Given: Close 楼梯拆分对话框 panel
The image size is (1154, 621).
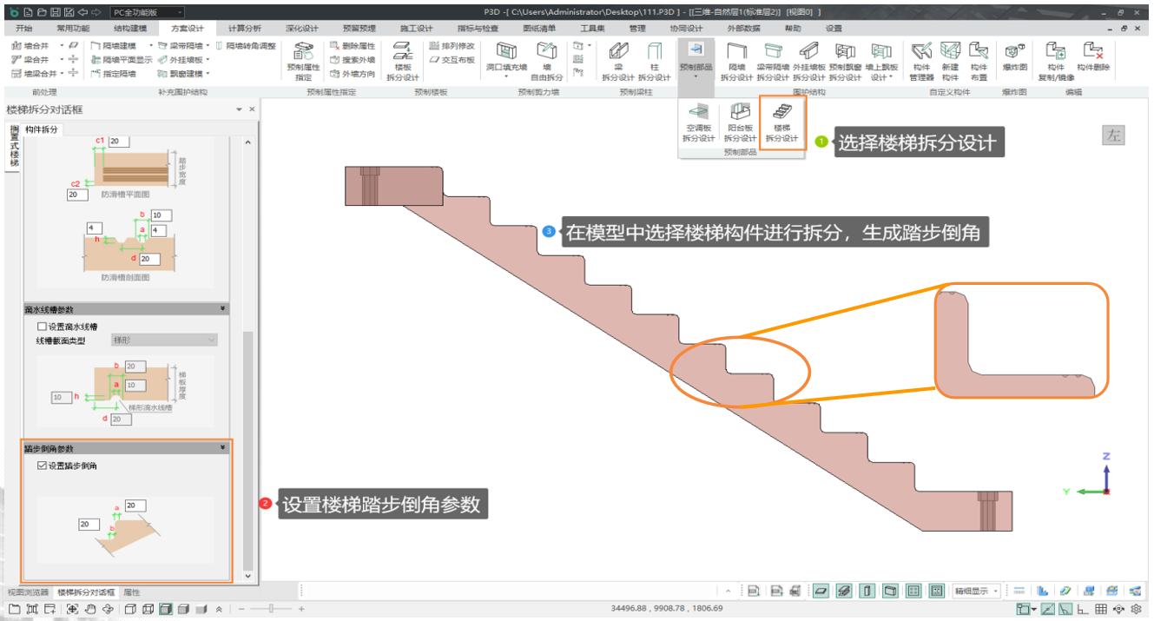Looking at the screenshot, I should click(252, 109).
